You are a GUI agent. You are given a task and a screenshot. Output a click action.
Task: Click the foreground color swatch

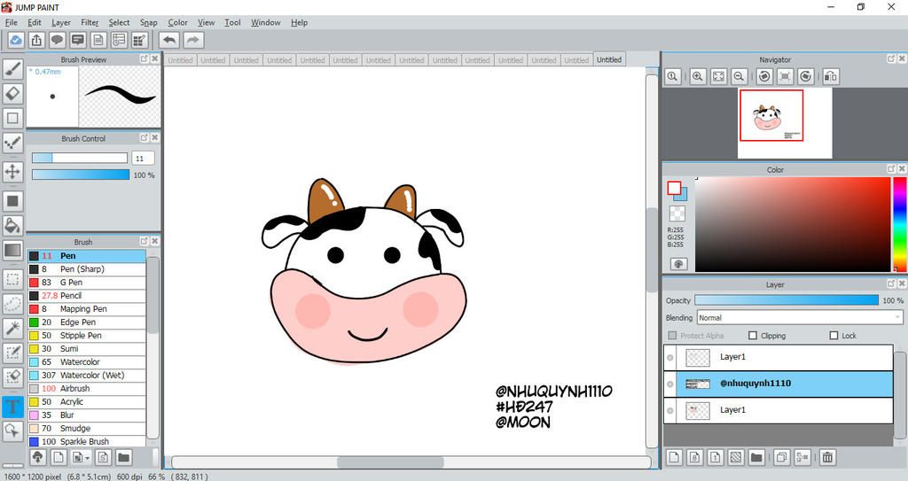[674, 188]
